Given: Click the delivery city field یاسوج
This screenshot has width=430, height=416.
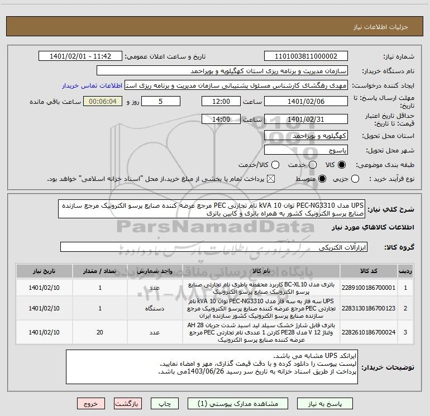Looking at the screenshot, I should click(x=306, y=150).
